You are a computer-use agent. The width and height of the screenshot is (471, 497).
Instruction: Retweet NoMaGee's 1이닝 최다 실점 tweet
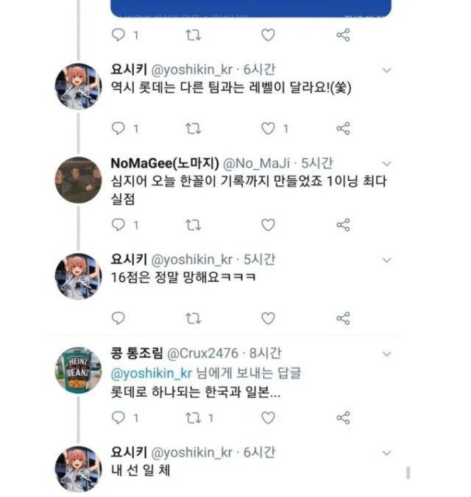point(193,225)
